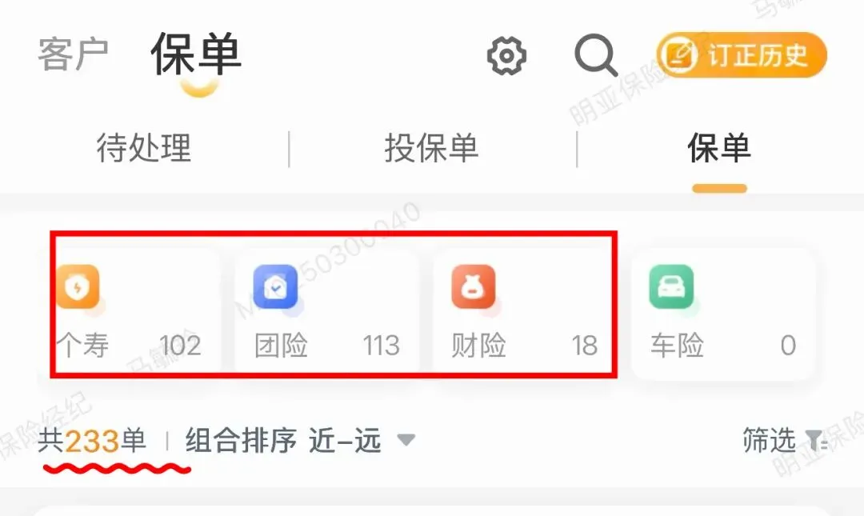The width and height of the screenshot is (864, 516).
Task: Select the 车险 green car icon
Action: click(671, 286)
